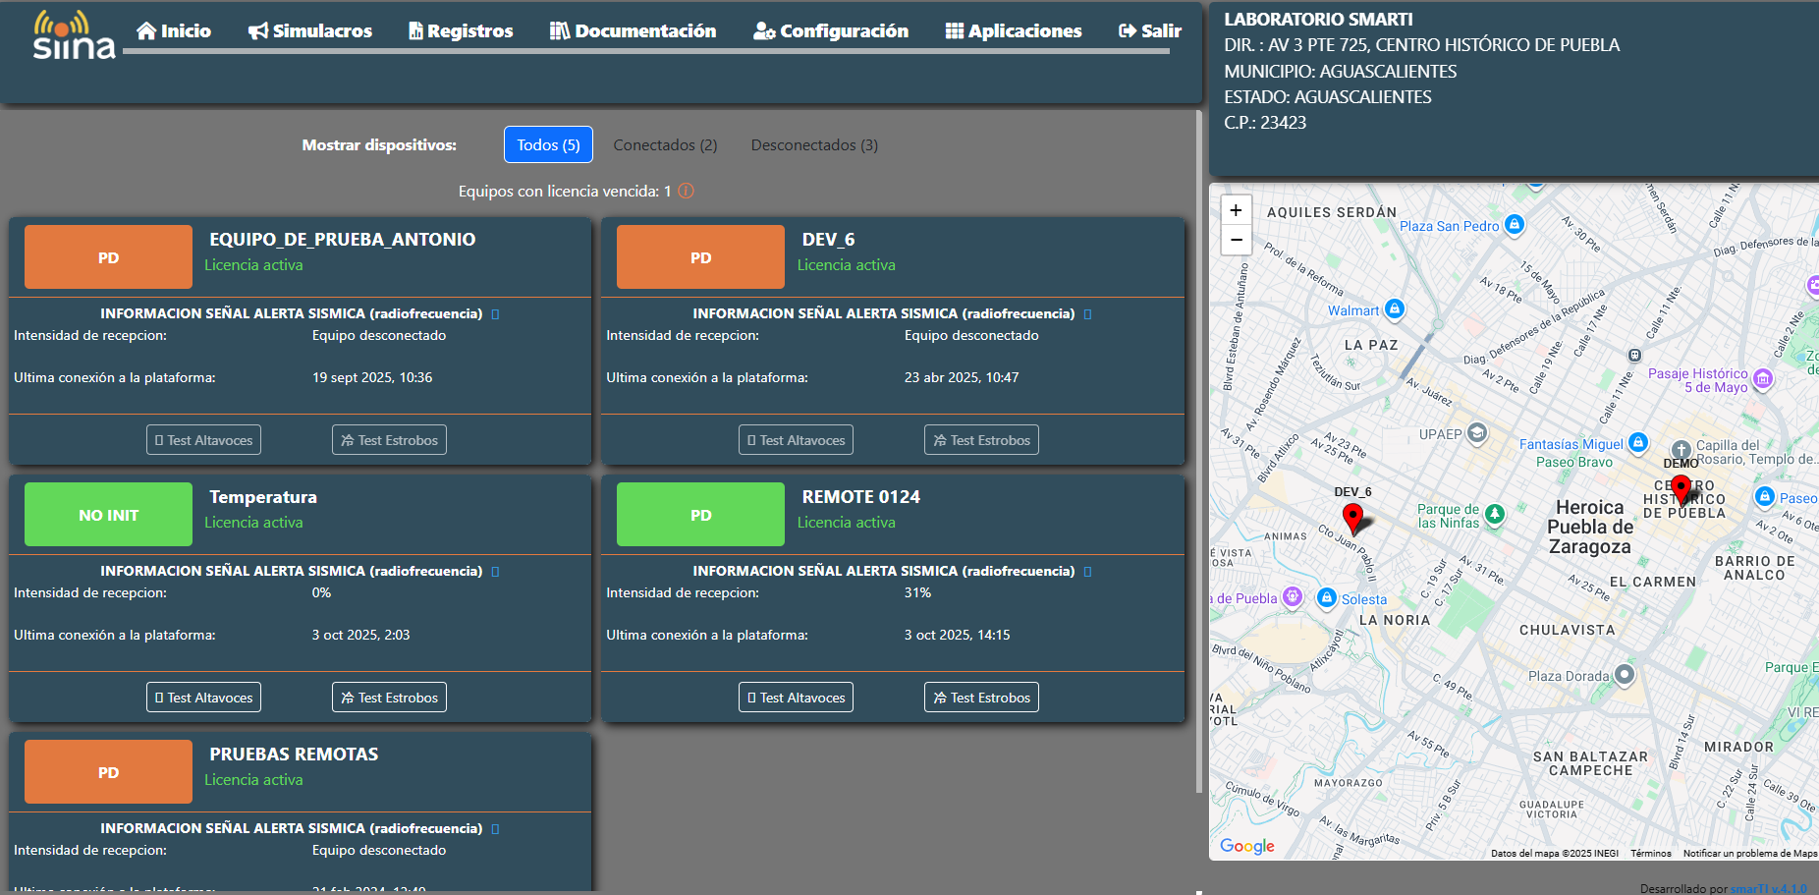
Task: Click the device list vertical scrollbar
Action: click(1198, 452)
